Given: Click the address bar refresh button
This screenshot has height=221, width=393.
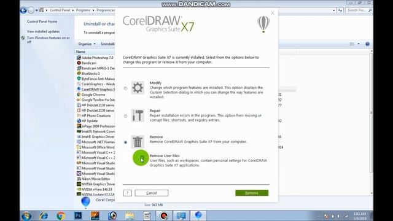Looking at the screenshot, I should pos(340,10).
